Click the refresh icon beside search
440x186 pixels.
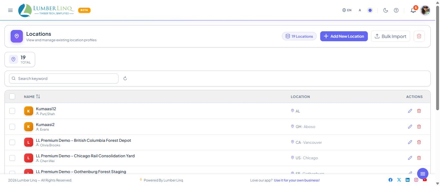click(x=125, y=78)
